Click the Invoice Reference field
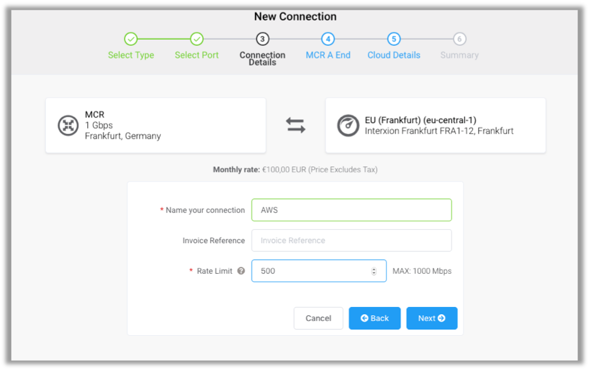589x369 pixels. (351, 240)
